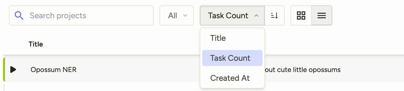The width and height of the screenshot is (404, 91).
Task: Click the green status stripe on Opossum NER
Action: (4, 69)
